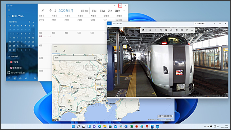The image size is (231, 130).
Task: Mark photo as favorite with heart icon
Action: click(182, 30)
